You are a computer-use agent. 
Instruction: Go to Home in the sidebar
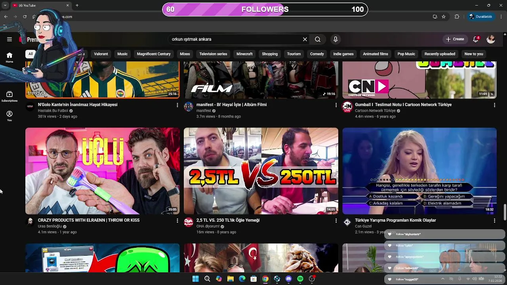10,57
